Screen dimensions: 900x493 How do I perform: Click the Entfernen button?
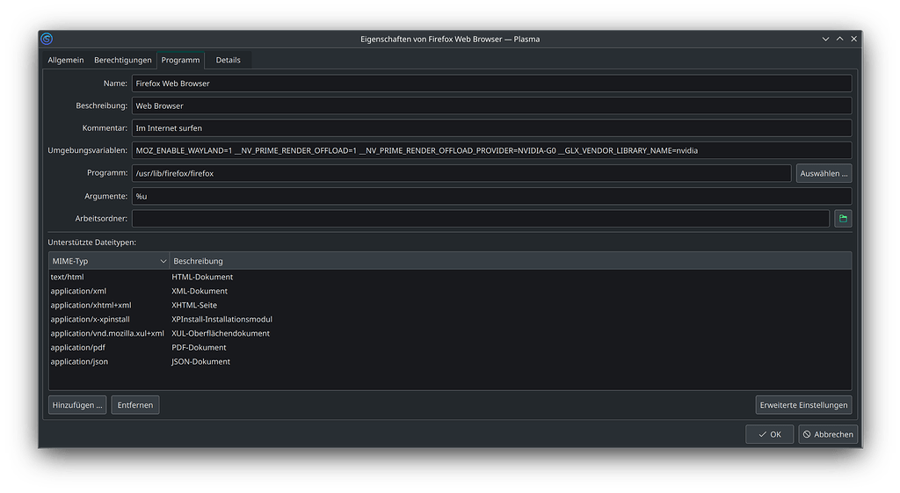[134, 405]
